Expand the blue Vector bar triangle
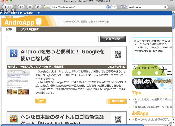 coord(39,13)
